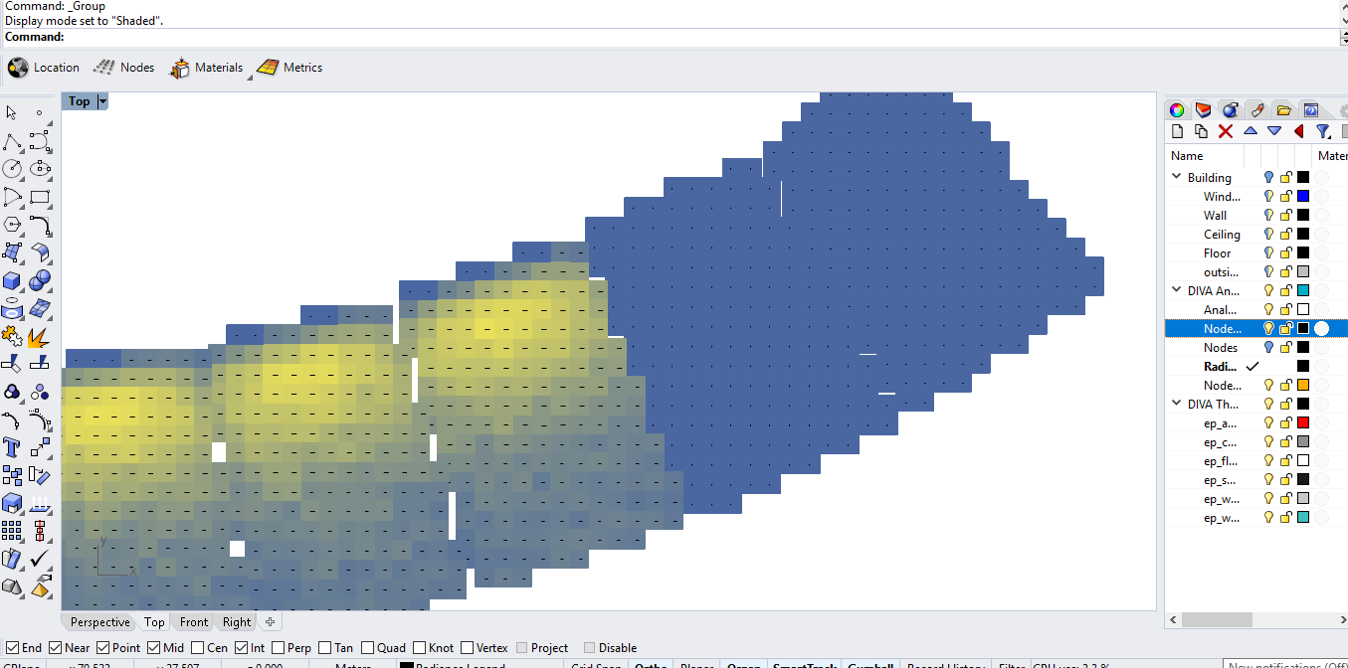Select the Polygon tool
The width and height of the screenshot is (1348, 668).
click(x=13, y=225)
